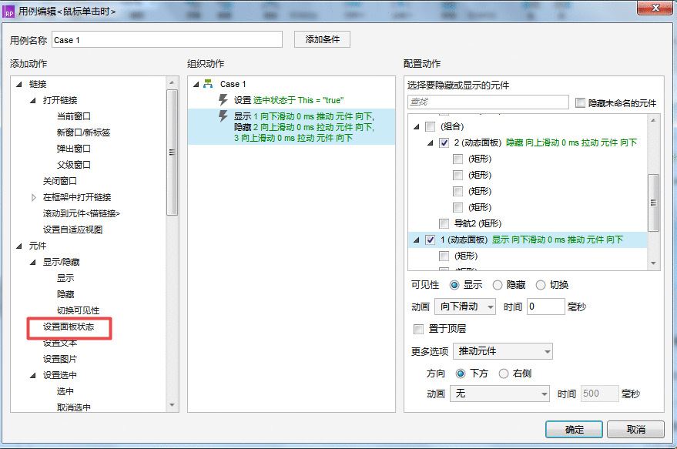
Task: Select the 设置自适应视图 action
Action: tap(72, 230)
